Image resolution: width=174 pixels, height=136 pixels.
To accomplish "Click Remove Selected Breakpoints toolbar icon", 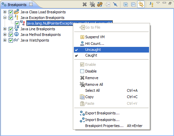I will tap(85, 5).
